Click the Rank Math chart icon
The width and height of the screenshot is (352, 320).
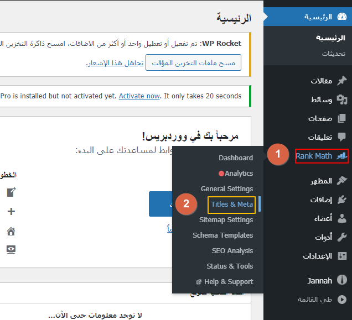pos(341,156)
